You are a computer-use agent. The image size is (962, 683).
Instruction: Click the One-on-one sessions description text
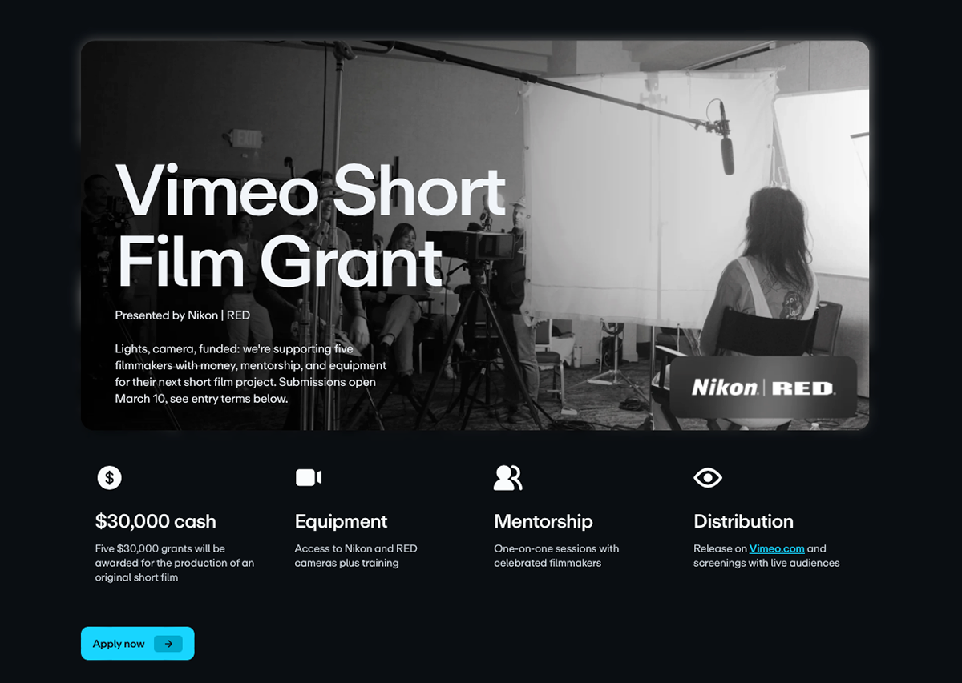[x=556, y=556]
